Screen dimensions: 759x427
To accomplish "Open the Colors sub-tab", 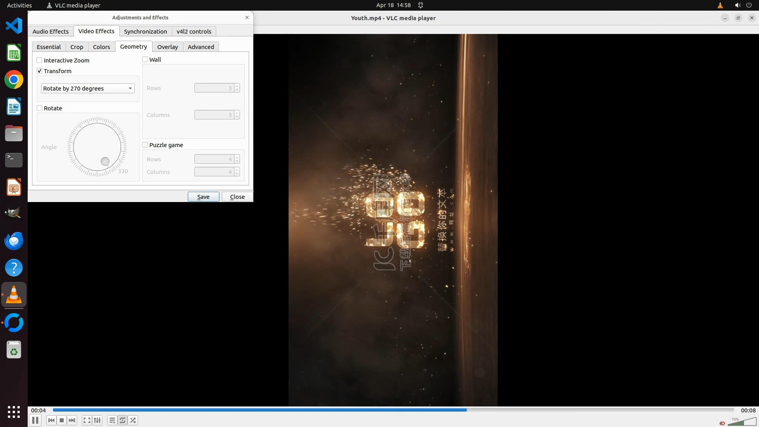I will 101,47.
